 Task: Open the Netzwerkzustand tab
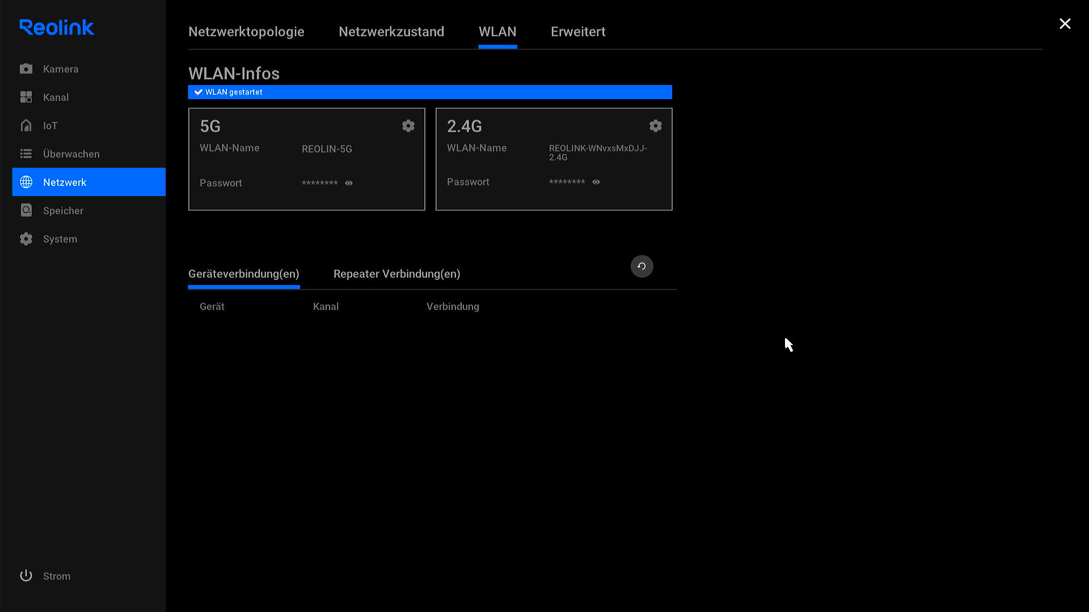click(x=391, y=32)
